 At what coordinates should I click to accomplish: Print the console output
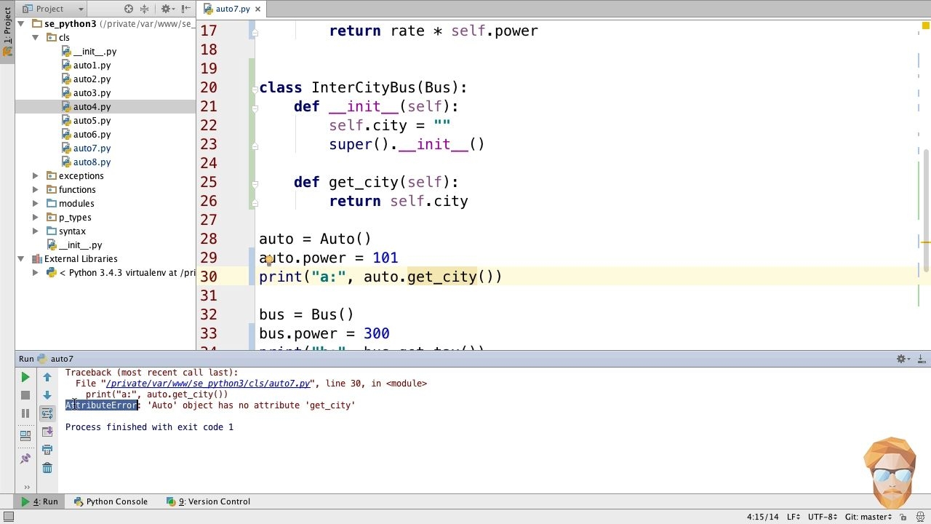(x=47, y=450)
